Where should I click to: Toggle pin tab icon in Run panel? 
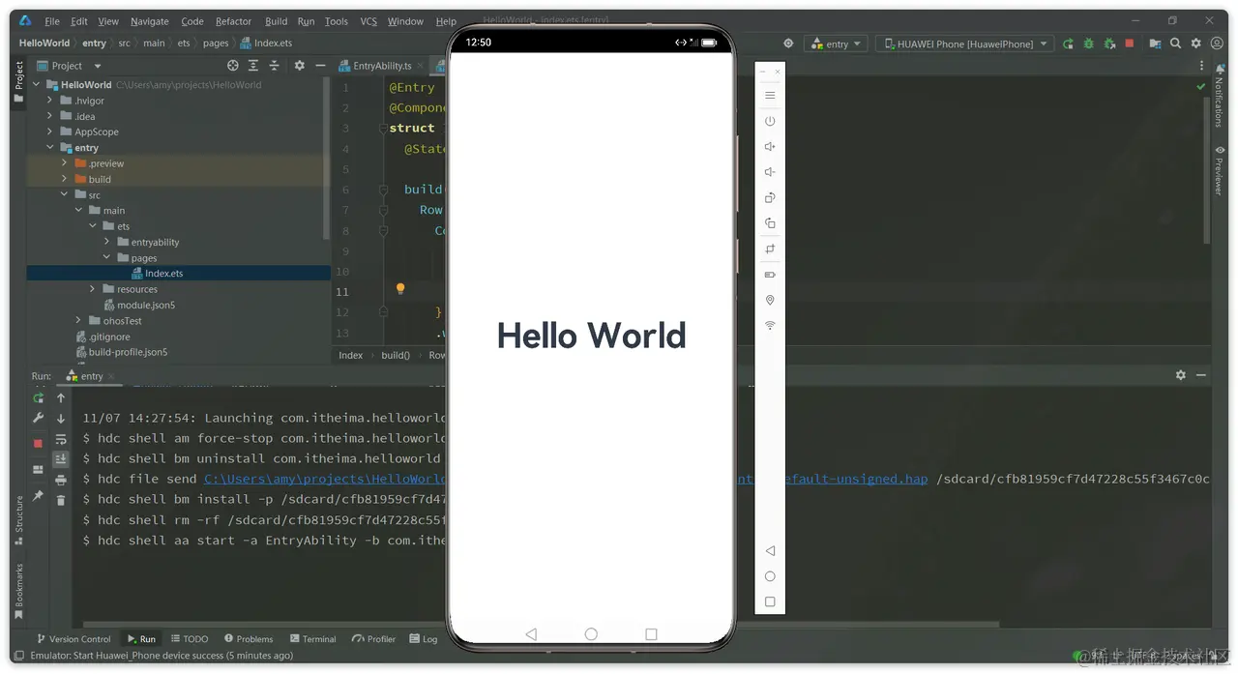click(x=38, y=495)
